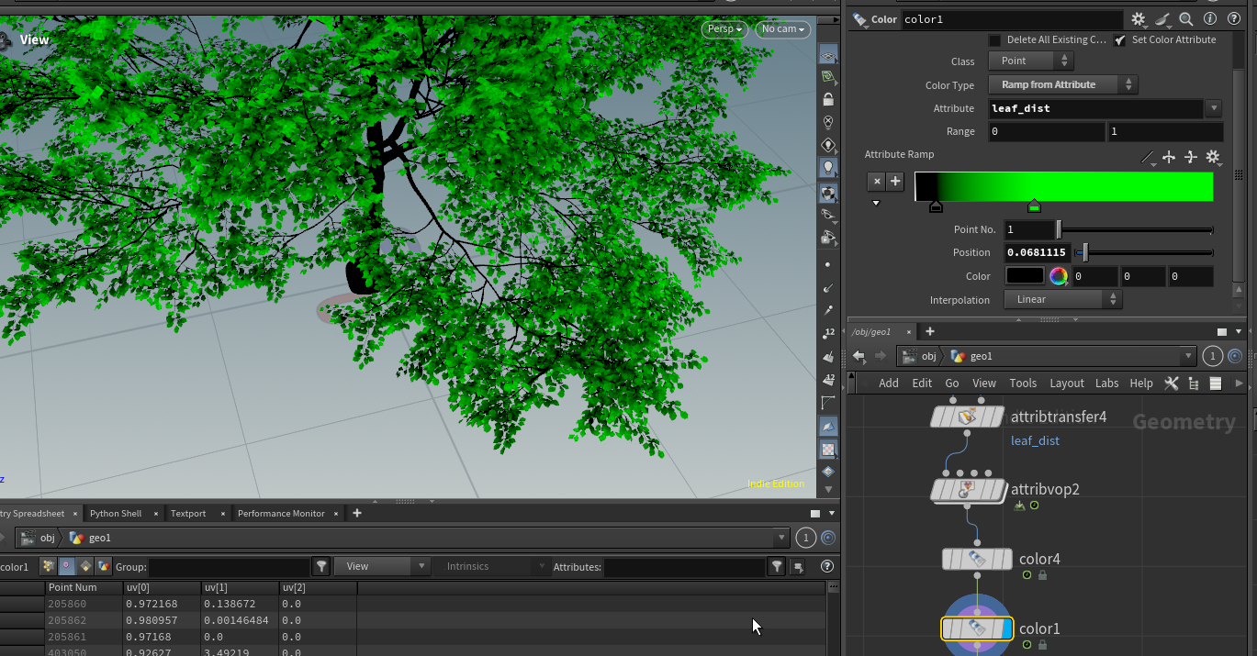Click the obj path button in the network editor
This screenshot has width=1257, height=656.
tap(920, 356)
